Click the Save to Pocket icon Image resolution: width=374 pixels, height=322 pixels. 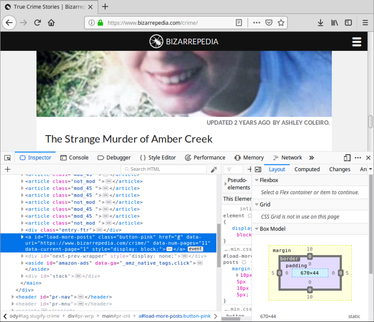point(269,23)
